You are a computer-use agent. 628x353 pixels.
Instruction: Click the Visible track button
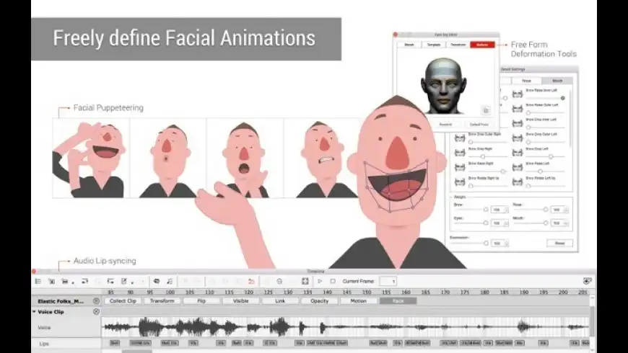point(240,301)
